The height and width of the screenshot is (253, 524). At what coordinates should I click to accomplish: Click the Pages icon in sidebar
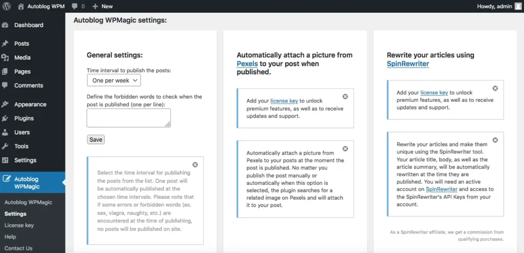(5, 72)
